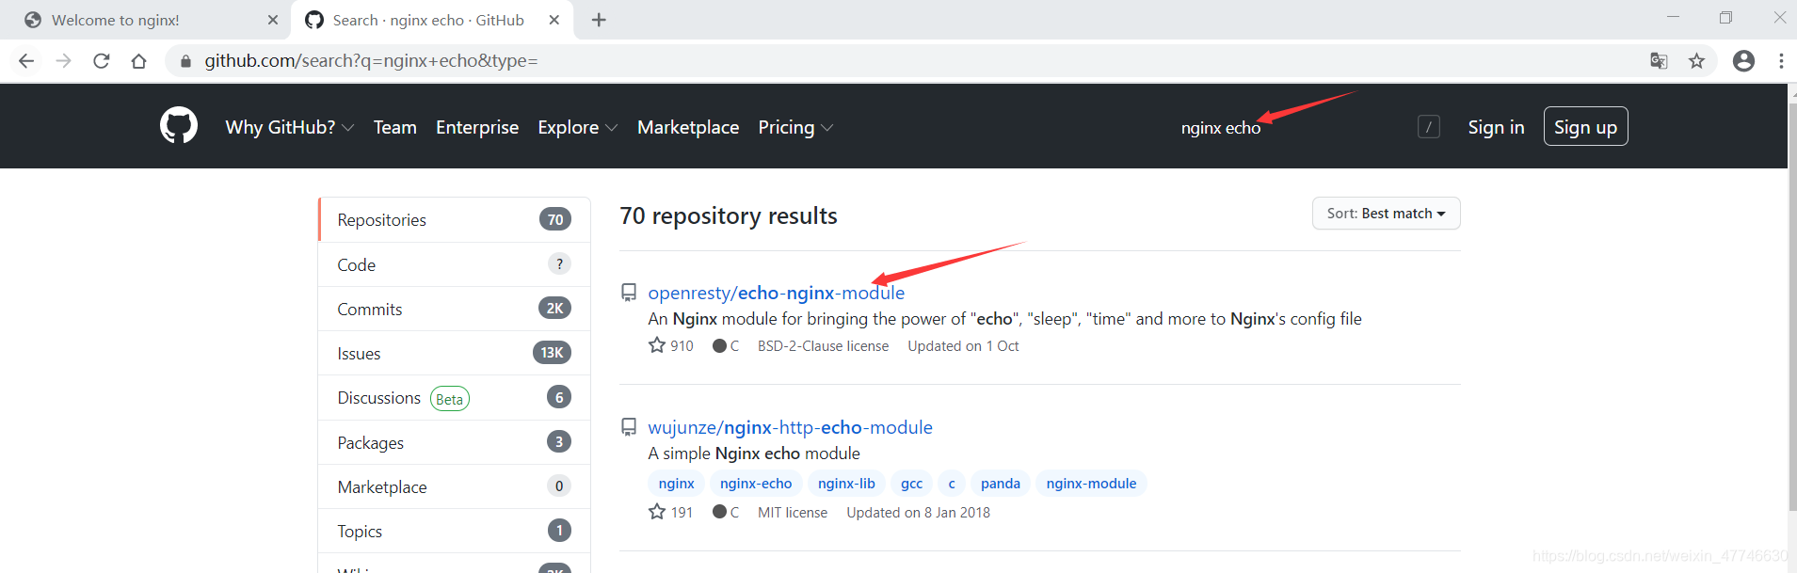The height and width of the screenshot is (573, 1797).
Task: Reload the page with the refresh icon
Action: coord(102,61)
